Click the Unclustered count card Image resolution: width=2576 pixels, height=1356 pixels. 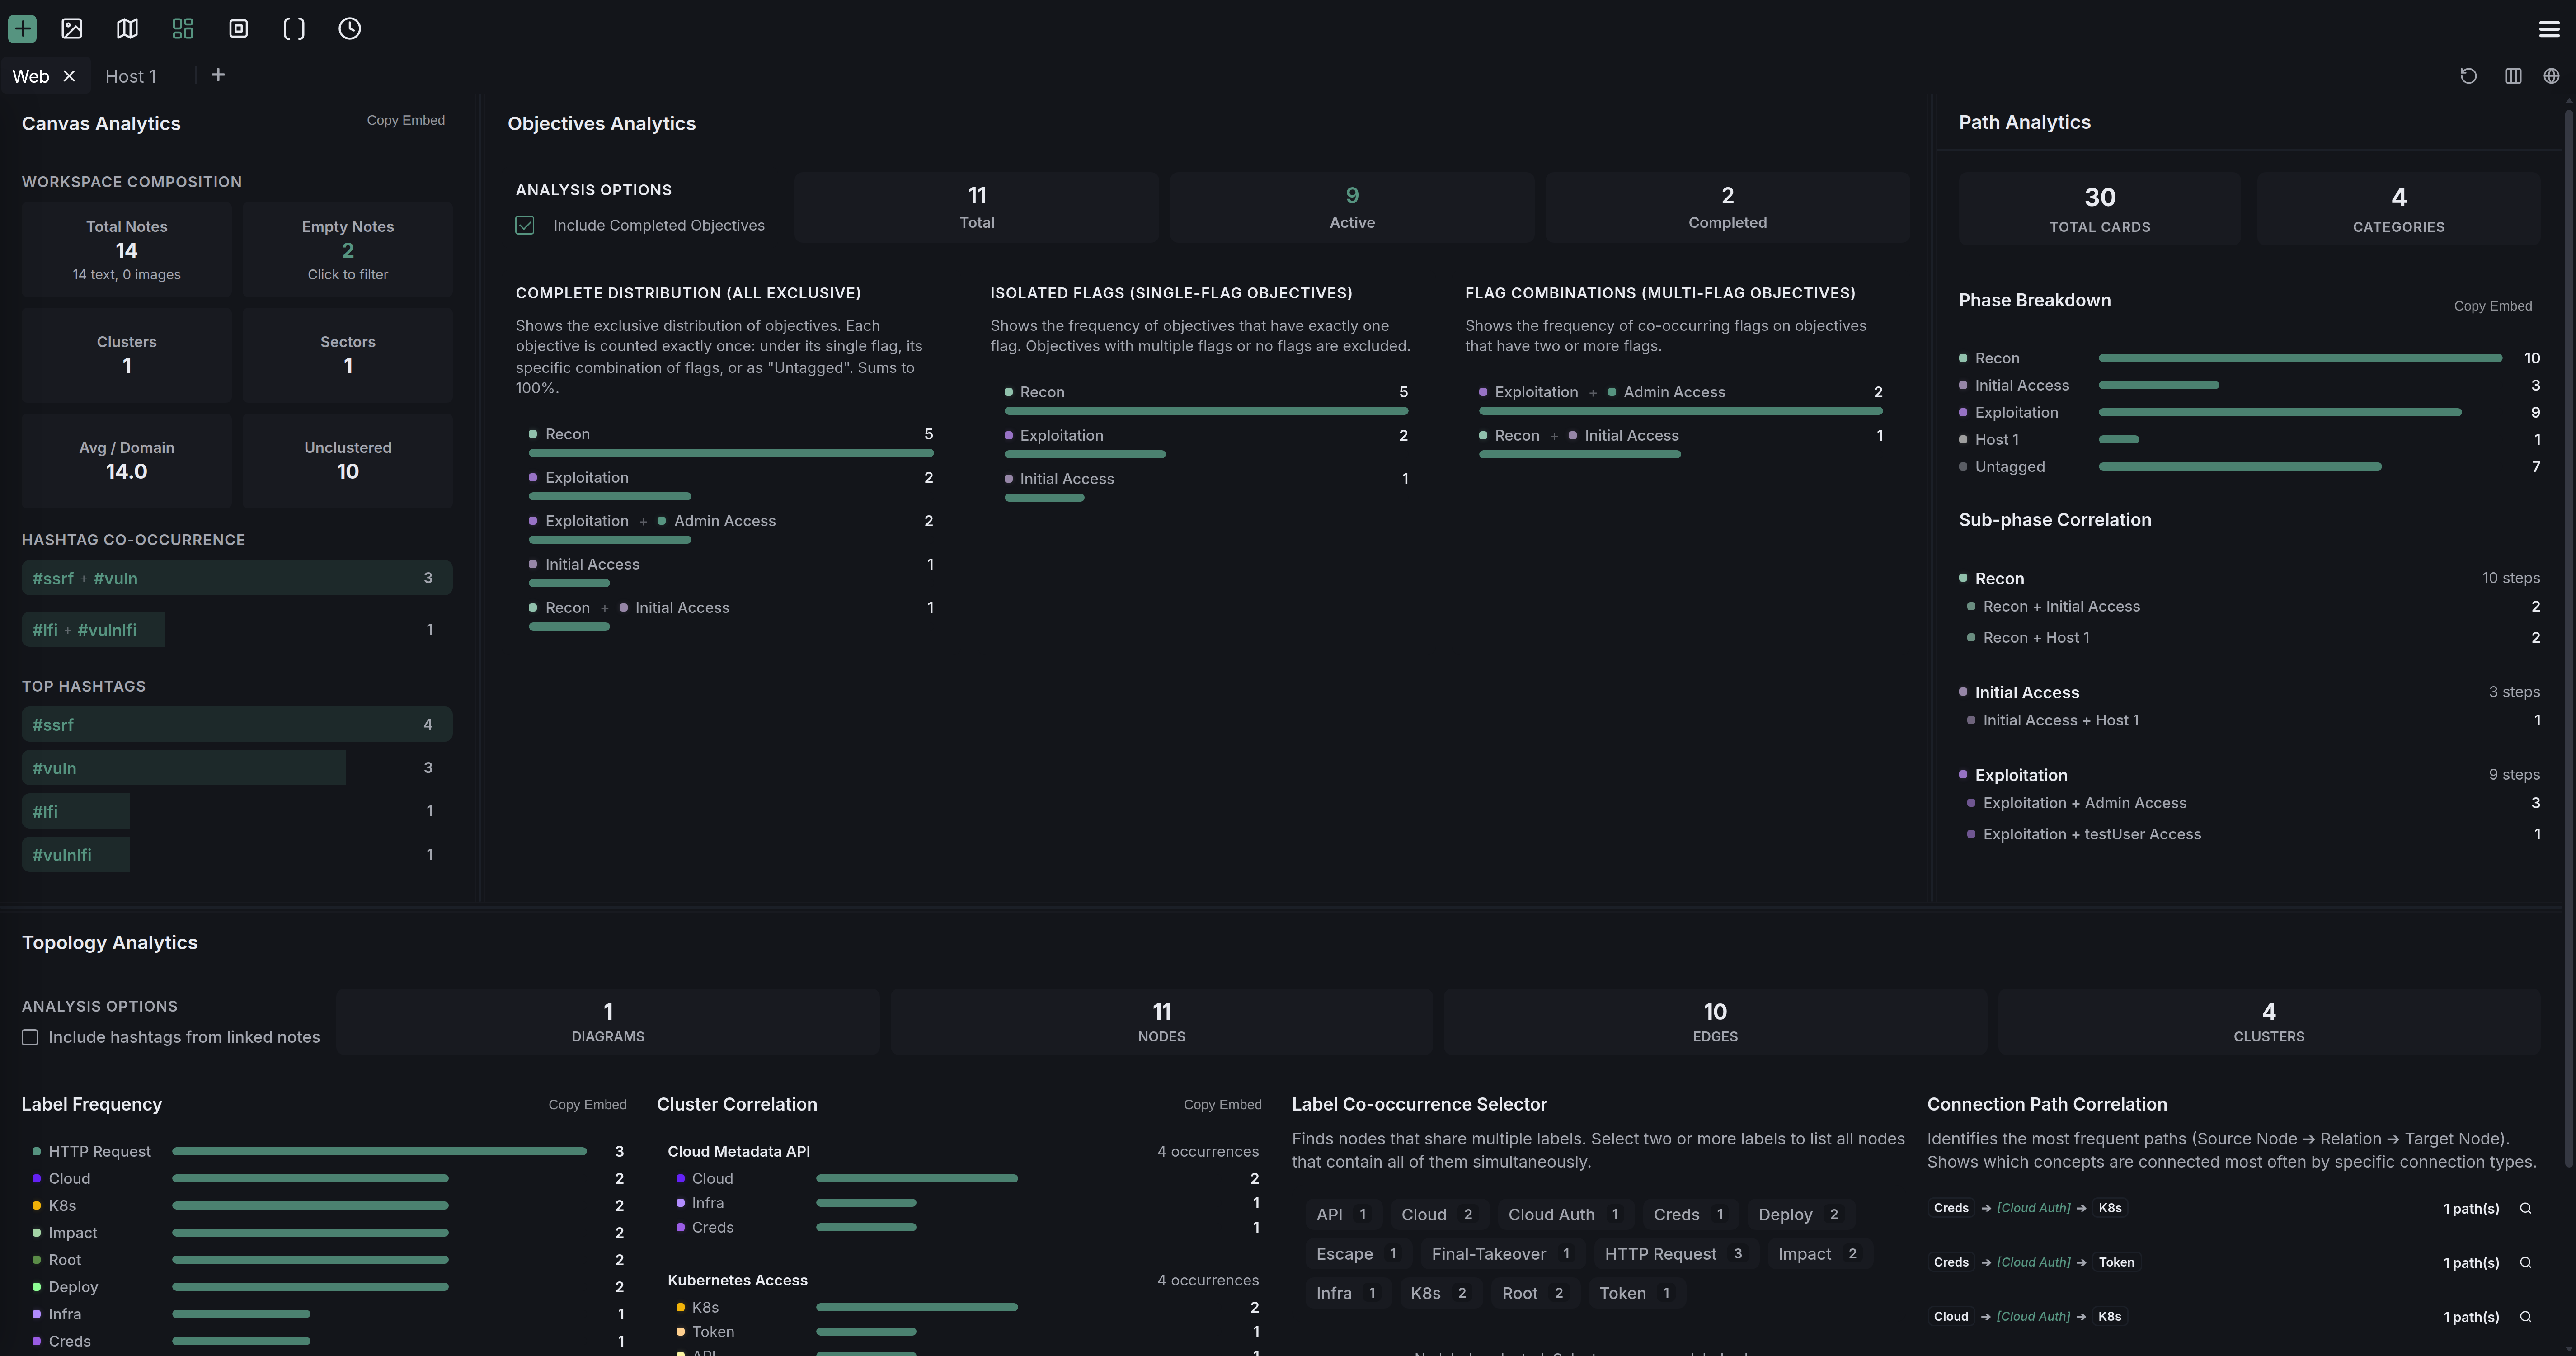pyautogui.click(x=348, y=460)
